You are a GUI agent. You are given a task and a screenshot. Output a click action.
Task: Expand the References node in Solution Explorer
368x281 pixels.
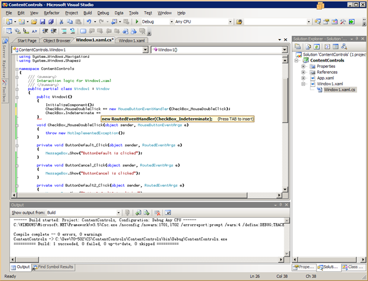303,72
